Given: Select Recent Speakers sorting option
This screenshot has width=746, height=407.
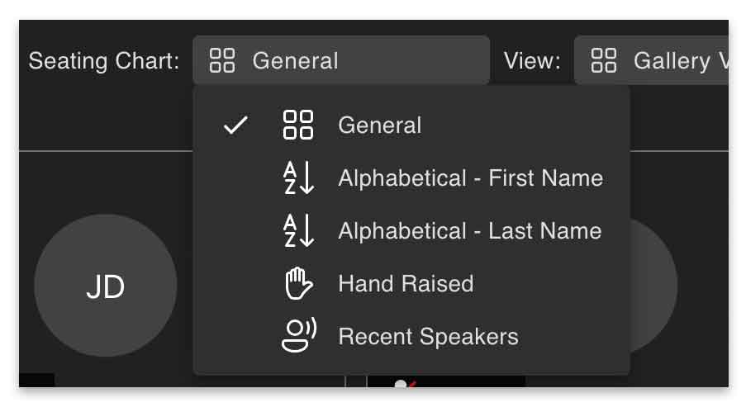Looking at the screenshot, I should (411, 336).
